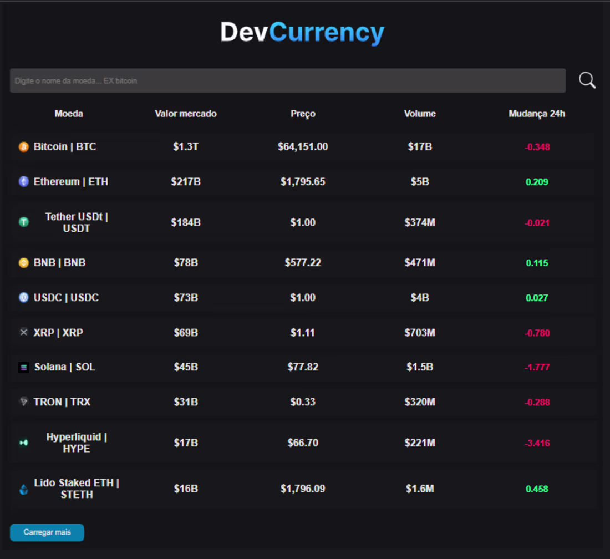Click the Volume column header
Viewport: 610px width, 559px height.
(x=420, y=114)
